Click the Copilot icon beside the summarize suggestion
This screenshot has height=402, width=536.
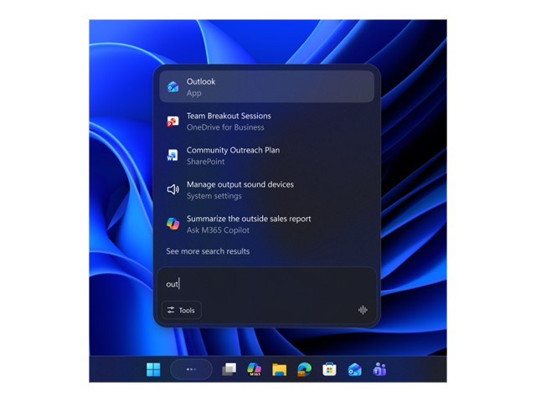173,224
